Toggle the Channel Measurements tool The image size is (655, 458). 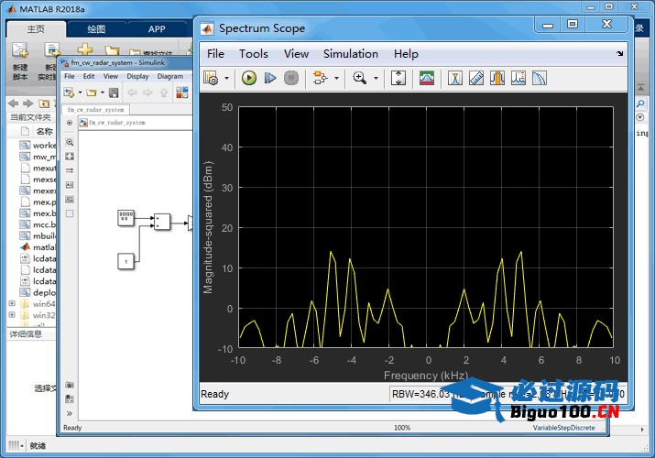(x=497, y=79)
